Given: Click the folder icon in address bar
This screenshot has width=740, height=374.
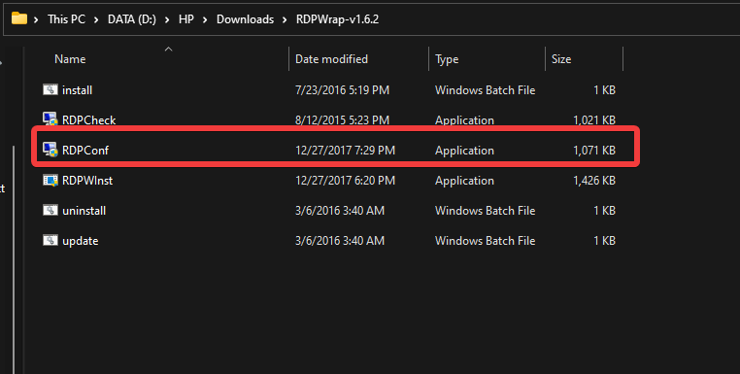Looking at the screenshot, I should [x=19, y=18].
